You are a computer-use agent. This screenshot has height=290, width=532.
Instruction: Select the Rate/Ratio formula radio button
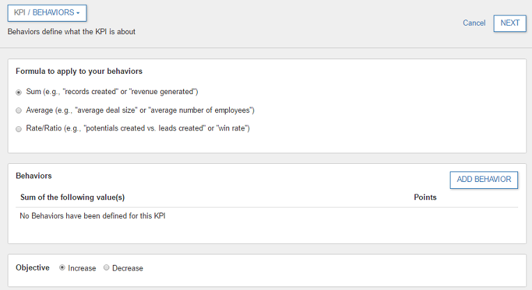click(x=19, y=129)
